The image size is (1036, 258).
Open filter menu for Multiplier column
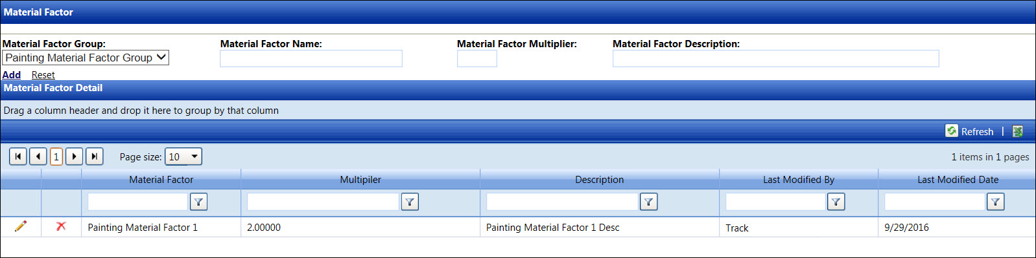coord(410,202)
